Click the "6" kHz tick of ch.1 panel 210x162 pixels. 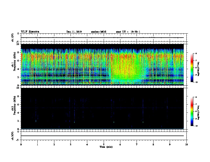pos(19,61)
